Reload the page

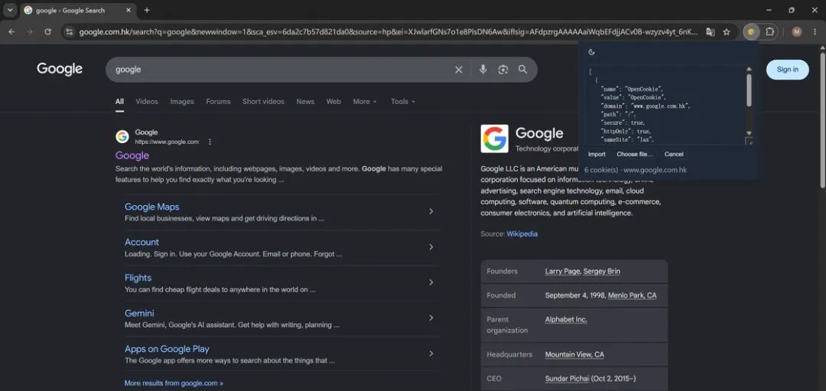47,32
